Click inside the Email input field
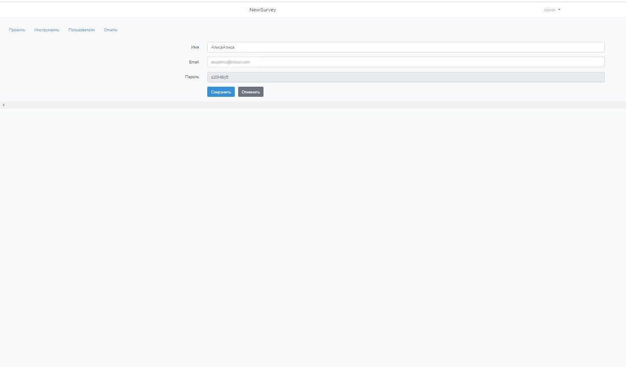This screenshot has width=626, height=367. [x=405, y=62]
